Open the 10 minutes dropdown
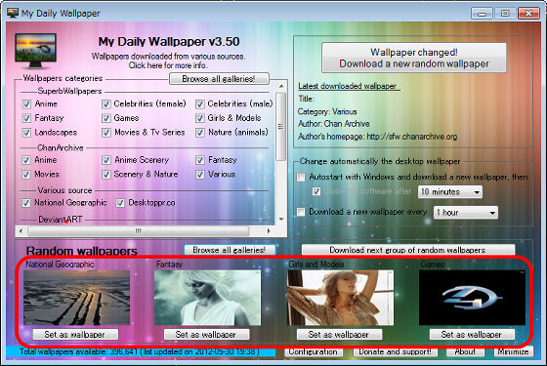 tap(450, 191)
